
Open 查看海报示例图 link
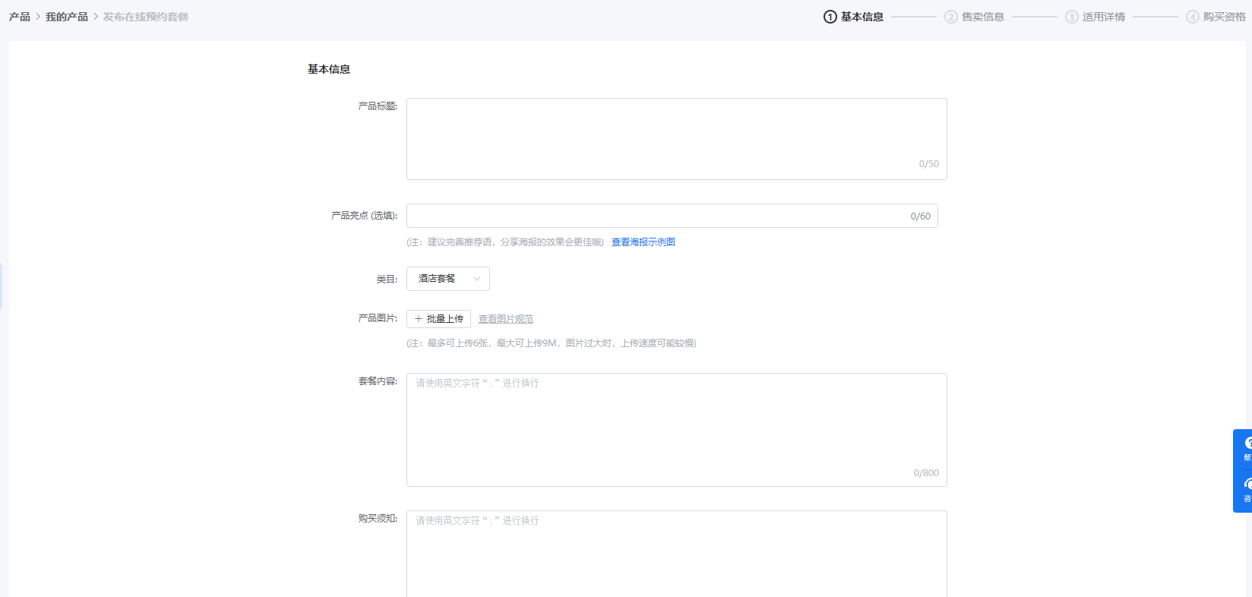coord(643,242)
